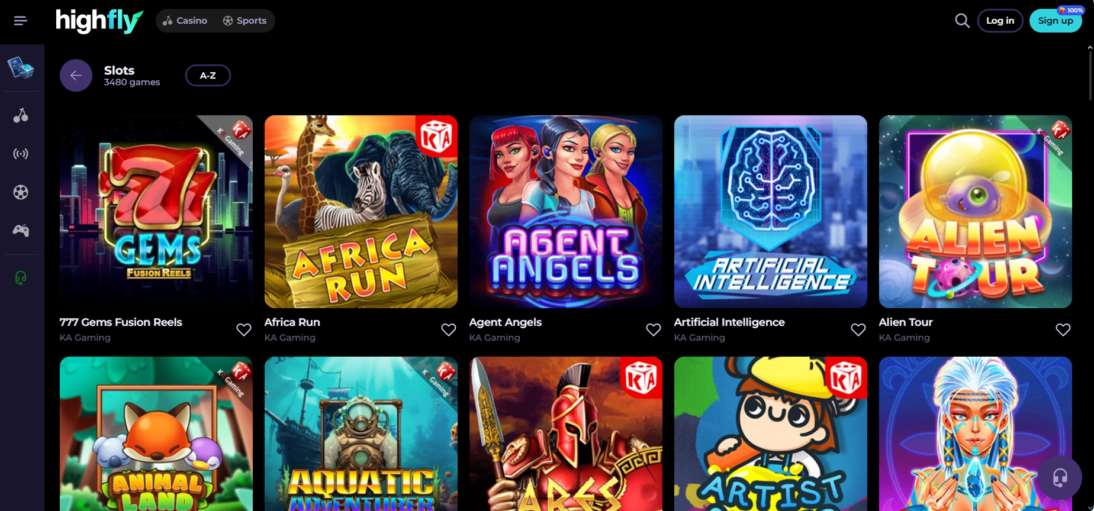Open the game controller sidebar icon
1094x511 pixels.
[21, 231]
